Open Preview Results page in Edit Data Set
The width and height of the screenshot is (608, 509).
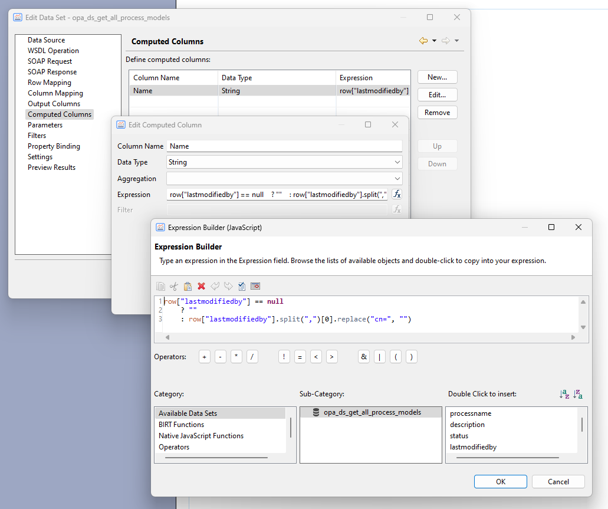[x=51, y=168]
